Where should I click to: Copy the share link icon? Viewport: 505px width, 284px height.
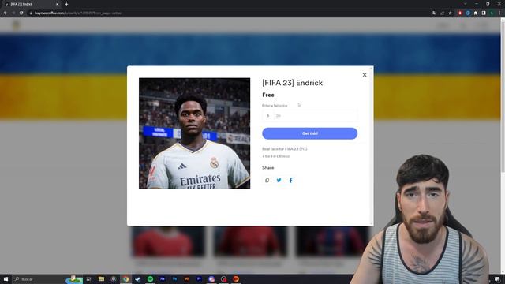click(x=267, y=181)
